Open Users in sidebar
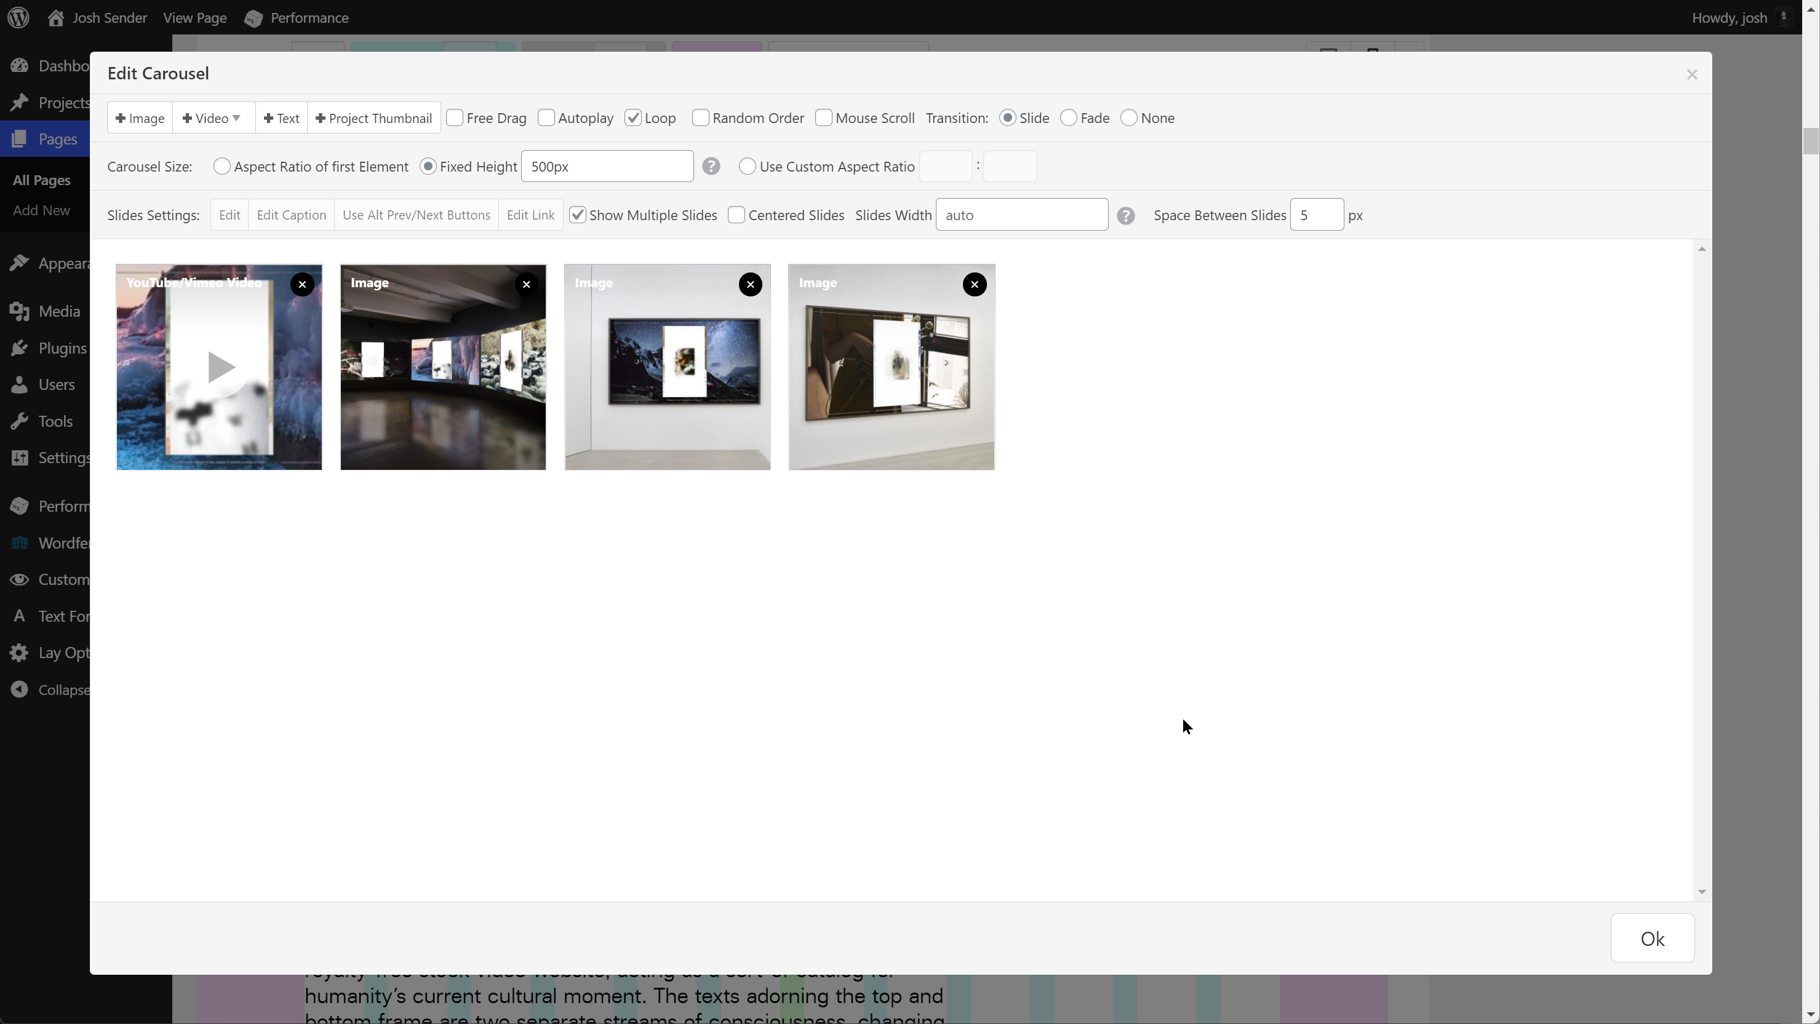 click(56, 385)
